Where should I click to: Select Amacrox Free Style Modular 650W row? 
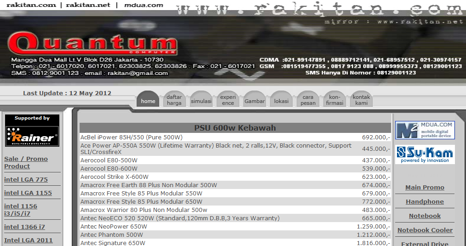[235, 202]
